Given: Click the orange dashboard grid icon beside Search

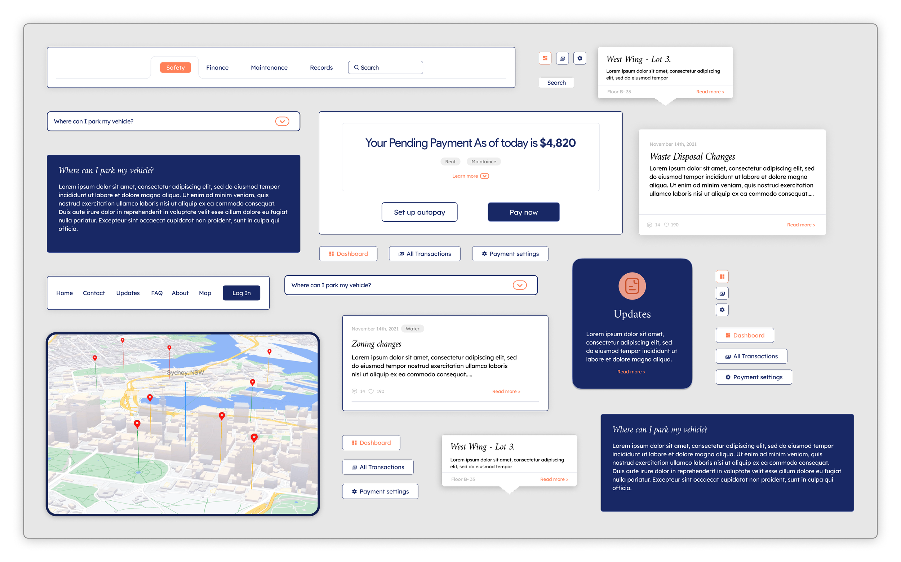Looking at the screenshot, I should 545,58.
